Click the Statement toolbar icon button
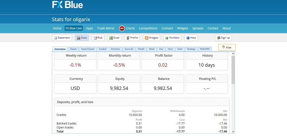This screenshot has width=287, height=136. pos(62,38)
